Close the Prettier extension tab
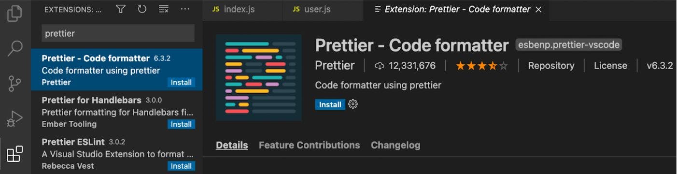This screenshot has height=174, width=677. click(539, 10)
